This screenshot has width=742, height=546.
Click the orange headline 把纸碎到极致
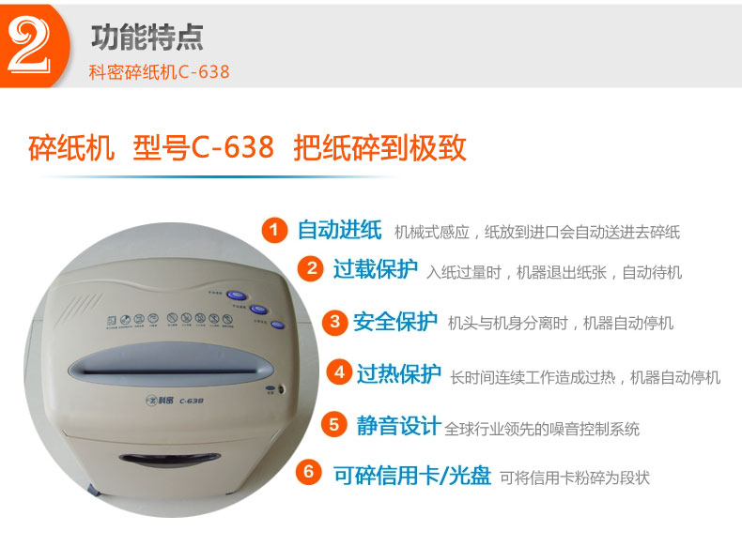380,148
